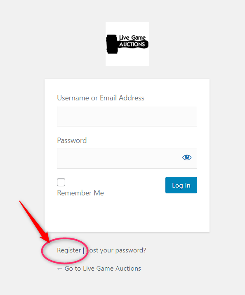Click the black gavel graphic in logo
Screen dimensions: 245x295
pos(112,44)
